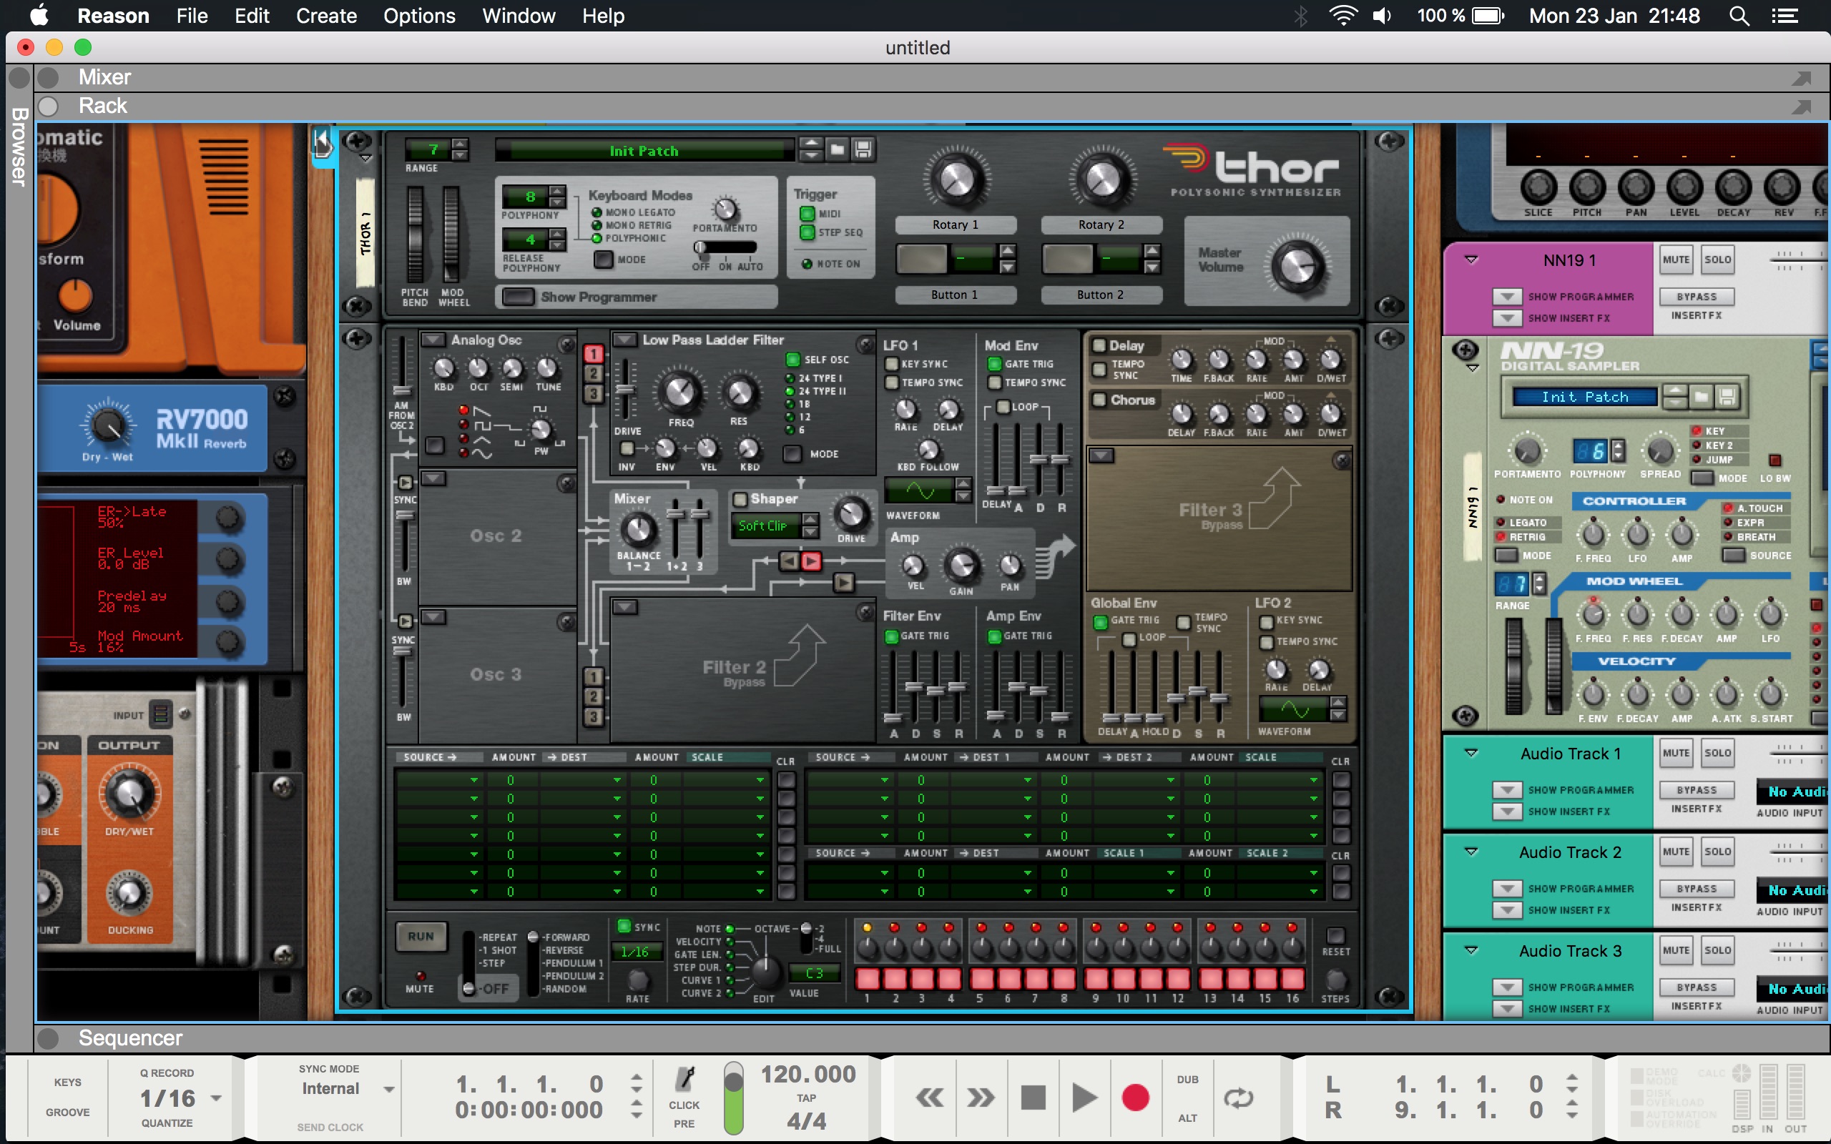
Task: Click the red right arrow routing button near Amp
Action: coord(811,561)
